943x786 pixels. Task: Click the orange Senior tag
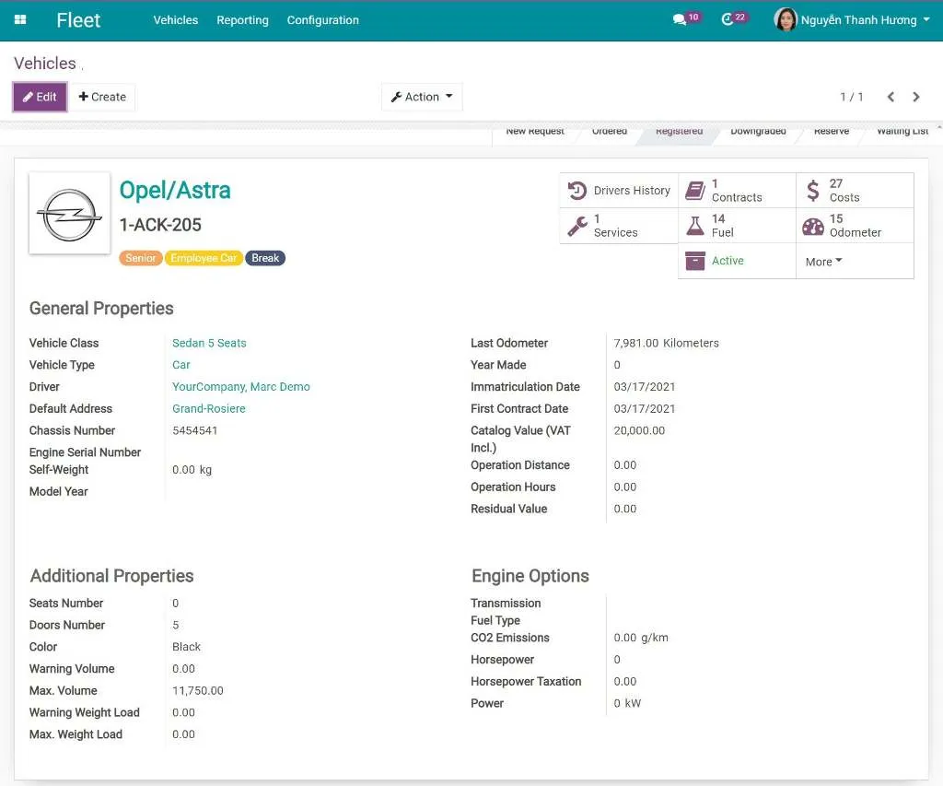tap(141, 258)
